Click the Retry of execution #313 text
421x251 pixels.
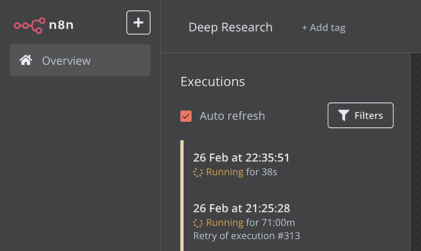[x=246, y=236]
